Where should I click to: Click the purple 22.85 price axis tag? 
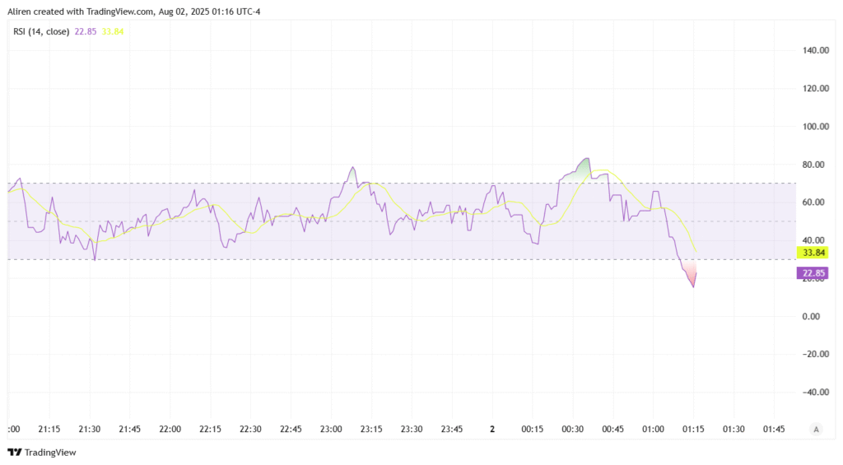click(x=813, y=273)
